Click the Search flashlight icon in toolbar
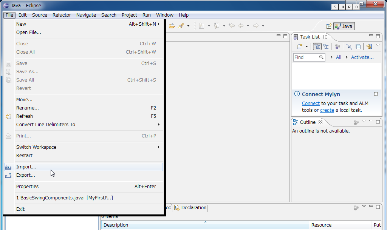Image resolution: width=387 pixels, height=230 pixels. coord(181,26)
